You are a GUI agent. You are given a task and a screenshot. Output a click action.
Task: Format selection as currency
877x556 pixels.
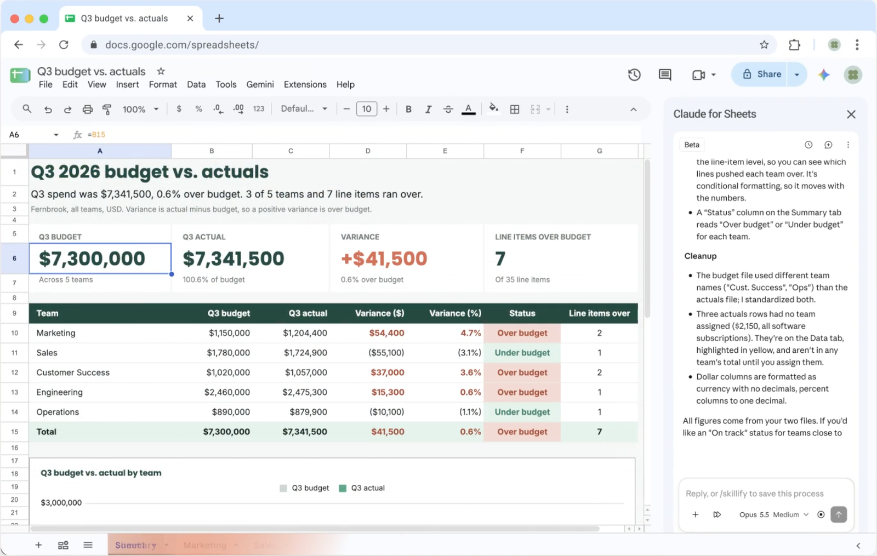coord(179,109)
